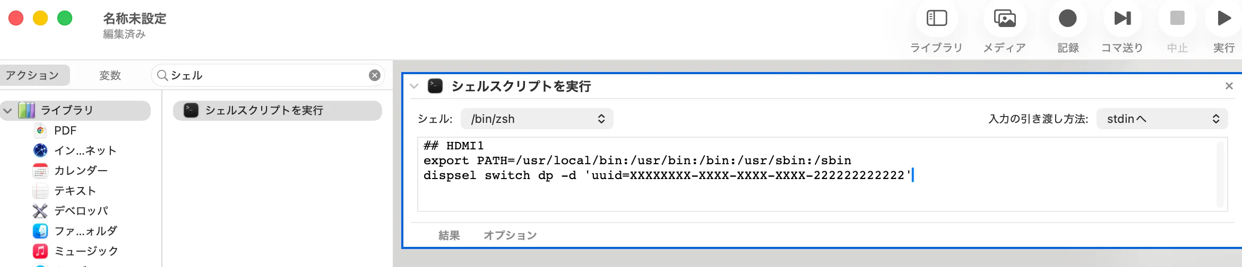Click the red close window button
Image resolution: width=1242 pixels, height=267 pixels.
(x=16, y=18)
